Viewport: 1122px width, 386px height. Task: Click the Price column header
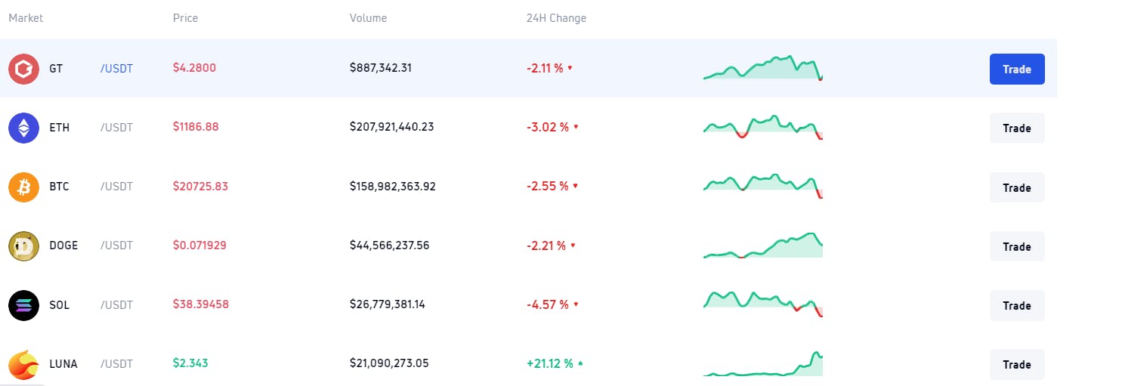click(185, 18)
